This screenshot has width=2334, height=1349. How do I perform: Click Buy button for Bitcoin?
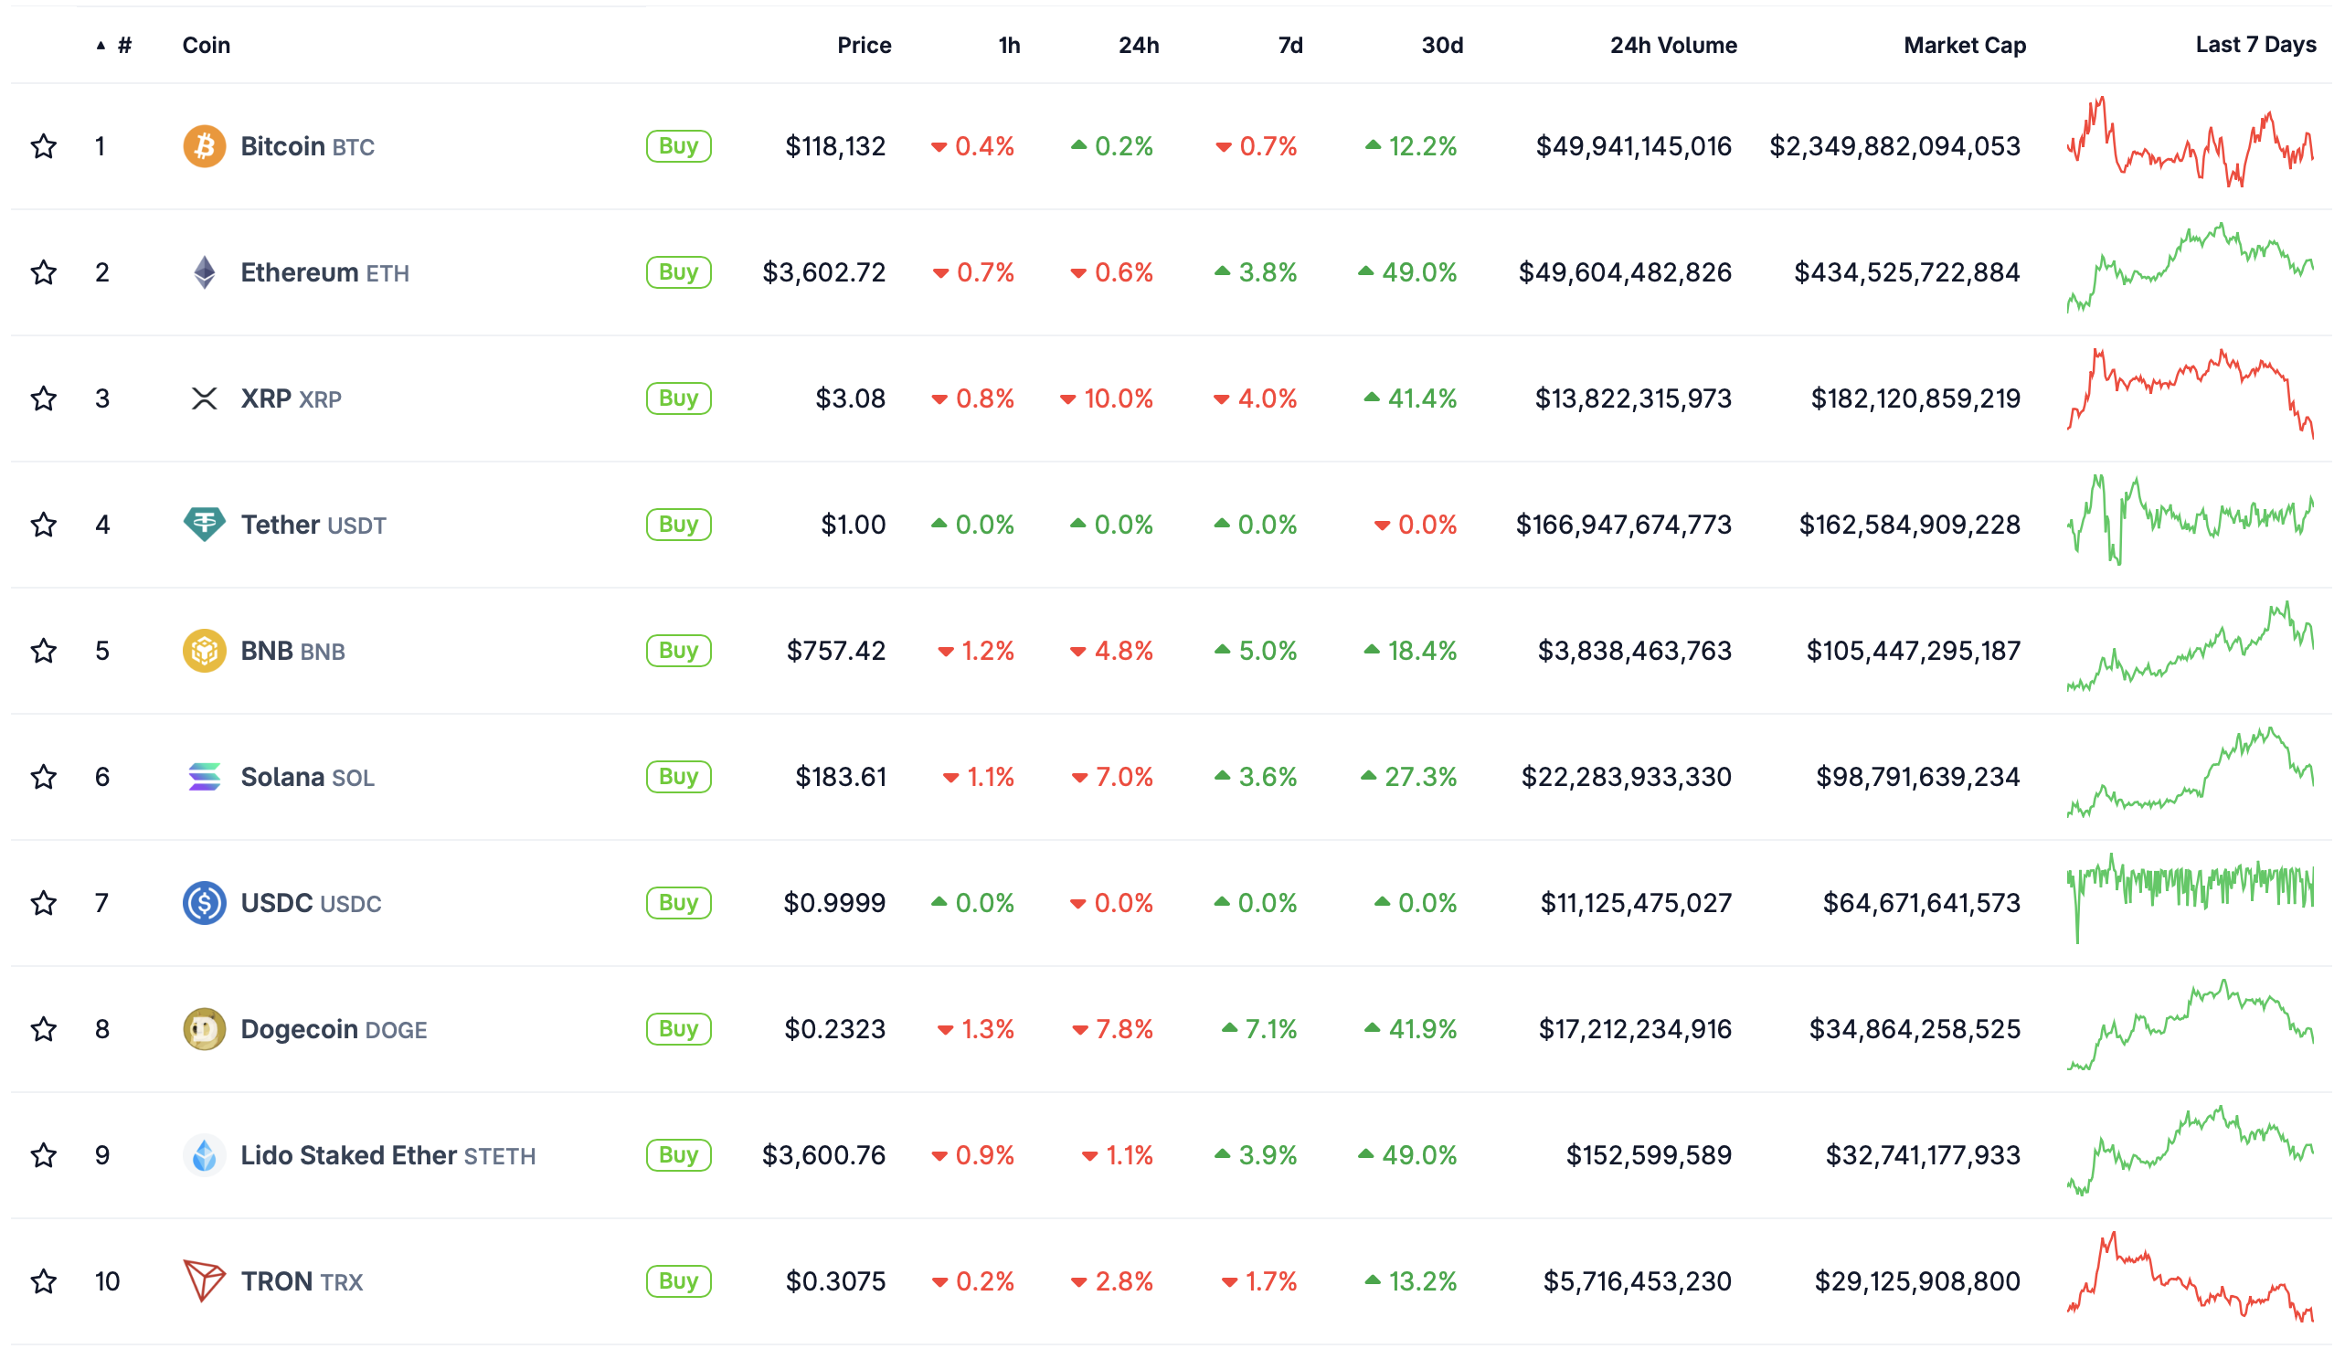[x=678, y=146]
